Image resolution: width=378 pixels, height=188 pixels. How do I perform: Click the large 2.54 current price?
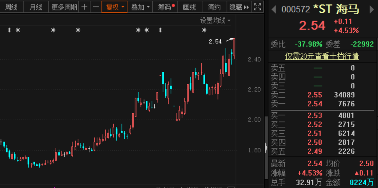pos(312,25)
